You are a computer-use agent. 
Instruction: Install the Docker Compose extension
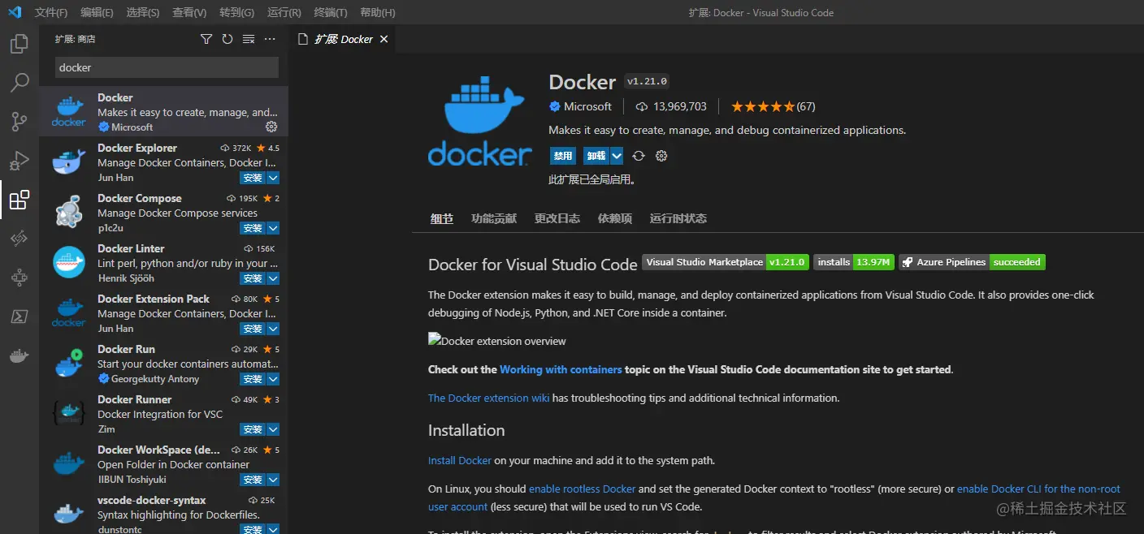point(253,228)
